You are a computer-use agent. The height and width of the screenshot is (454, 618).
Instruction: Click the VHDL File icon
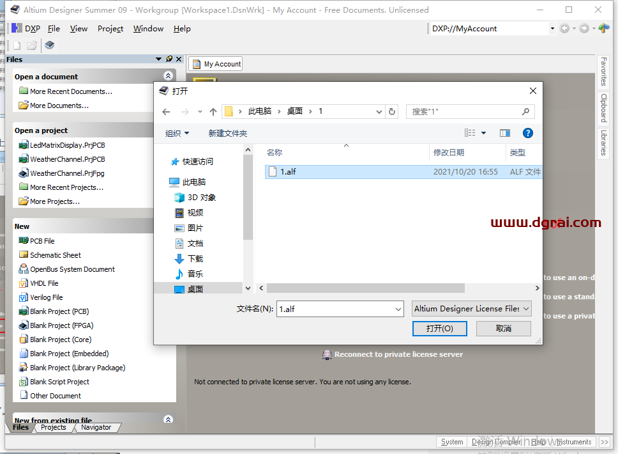point(24,283)
